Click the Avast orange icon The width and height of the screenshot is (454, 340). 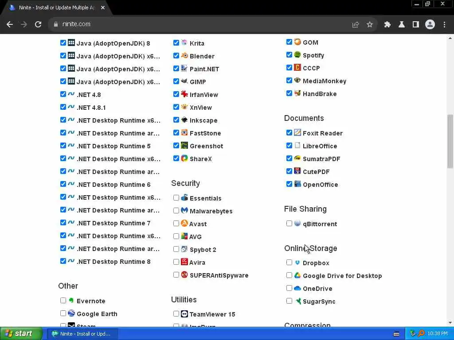(184, 223)
